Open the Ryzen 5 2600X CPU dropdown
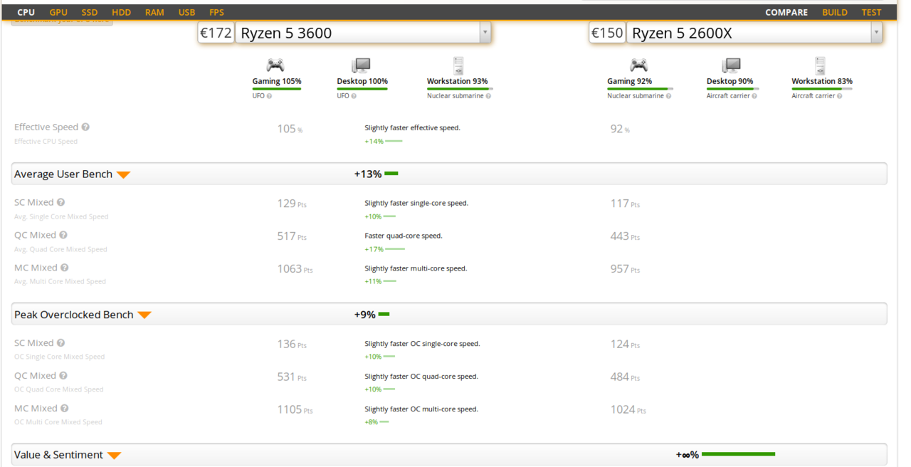This screenshot has width=911, height=467. (x=754, y=33)
